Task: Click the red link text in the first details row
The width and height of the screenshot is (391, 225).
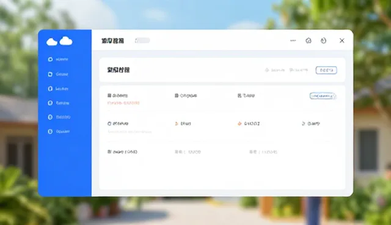Action: (x=123, y=103)
